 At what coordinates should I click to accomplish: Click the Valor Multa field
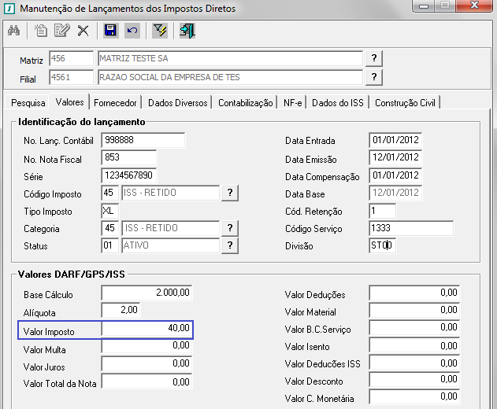pyautogui.click(x=147, y=345)
